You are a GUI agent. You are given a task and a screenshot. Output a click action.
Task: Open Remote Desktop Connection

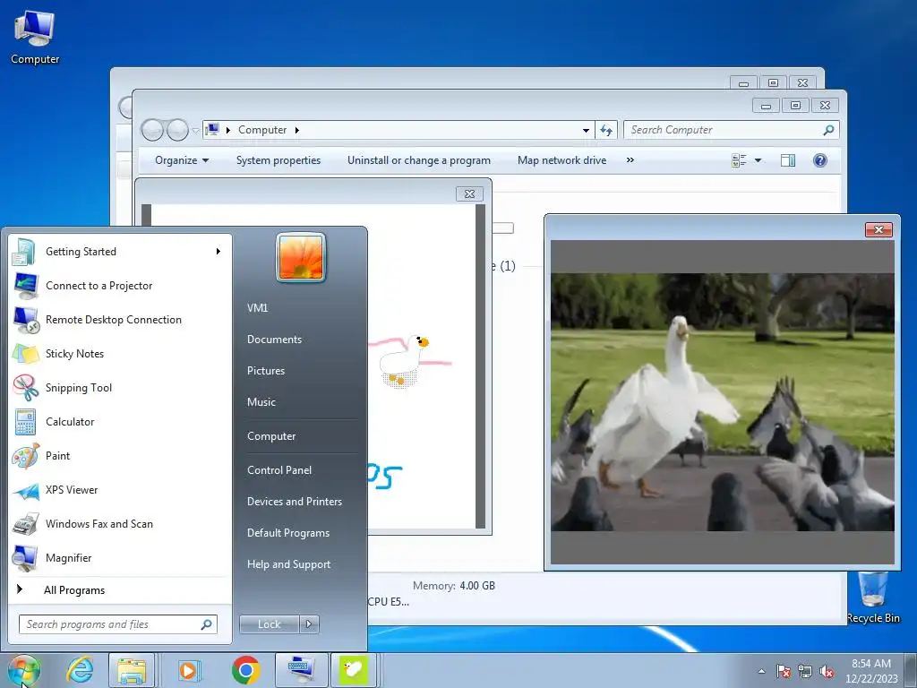[x=120, y=320]
